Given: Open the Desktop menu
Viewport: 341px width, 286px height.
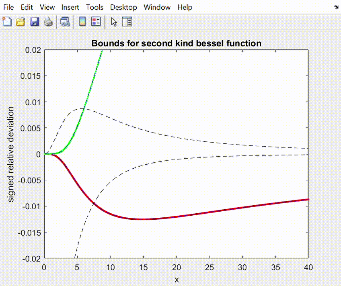Looking at the screenshot, I should click(123, 7).
